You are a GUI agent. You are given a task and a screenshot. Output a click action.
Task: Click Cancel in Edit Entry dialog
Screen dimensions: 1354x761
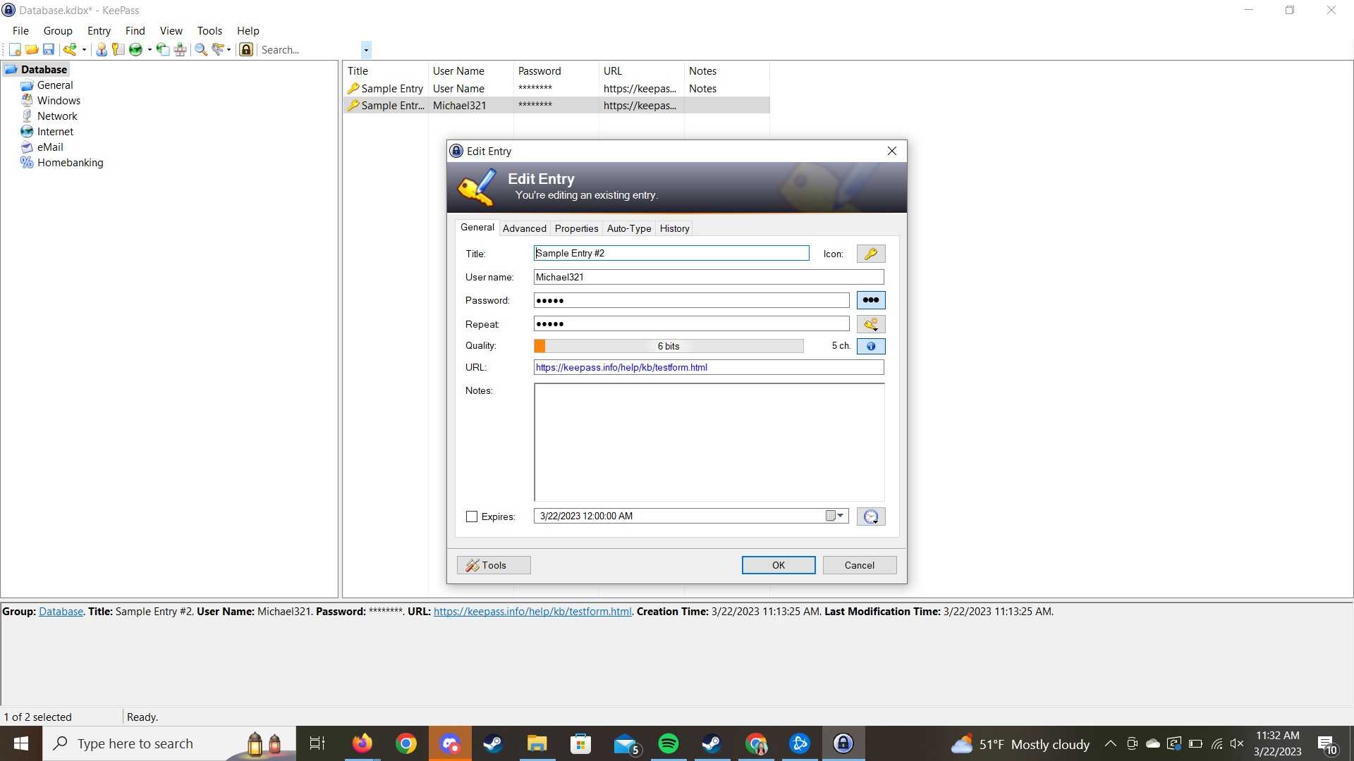tap(860, 565)
